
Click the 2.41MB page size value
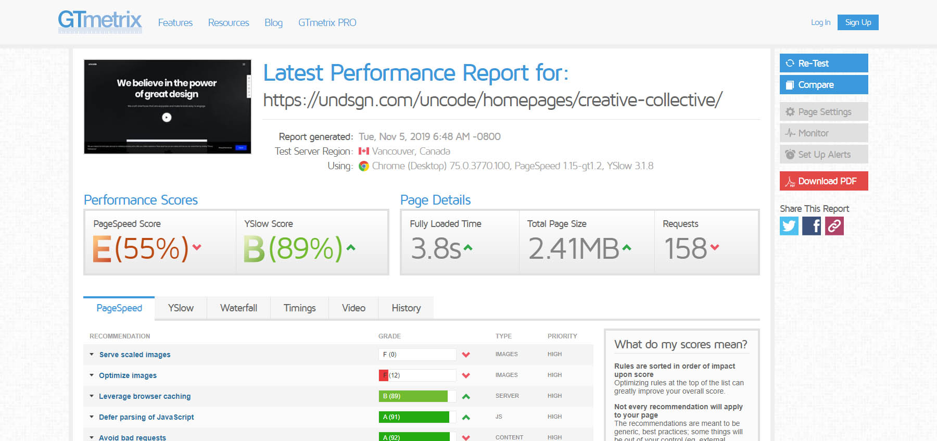pyautogui.click(x=574, y=248)
